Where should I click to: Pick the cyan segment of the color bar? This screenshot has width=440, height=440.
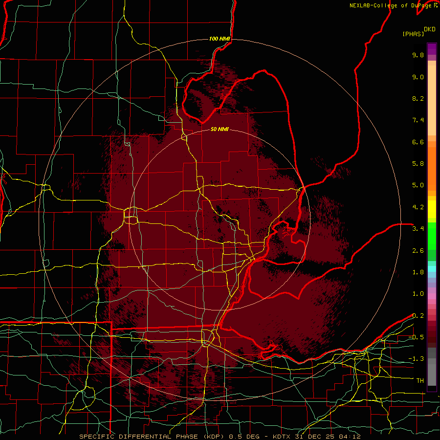click(x=432, y=269)
